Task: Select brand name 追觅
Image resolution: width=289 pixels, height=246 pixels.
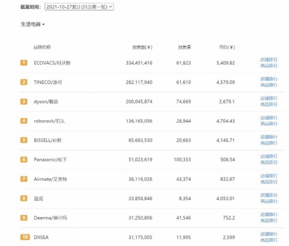Action: click(x=38, y=199)
